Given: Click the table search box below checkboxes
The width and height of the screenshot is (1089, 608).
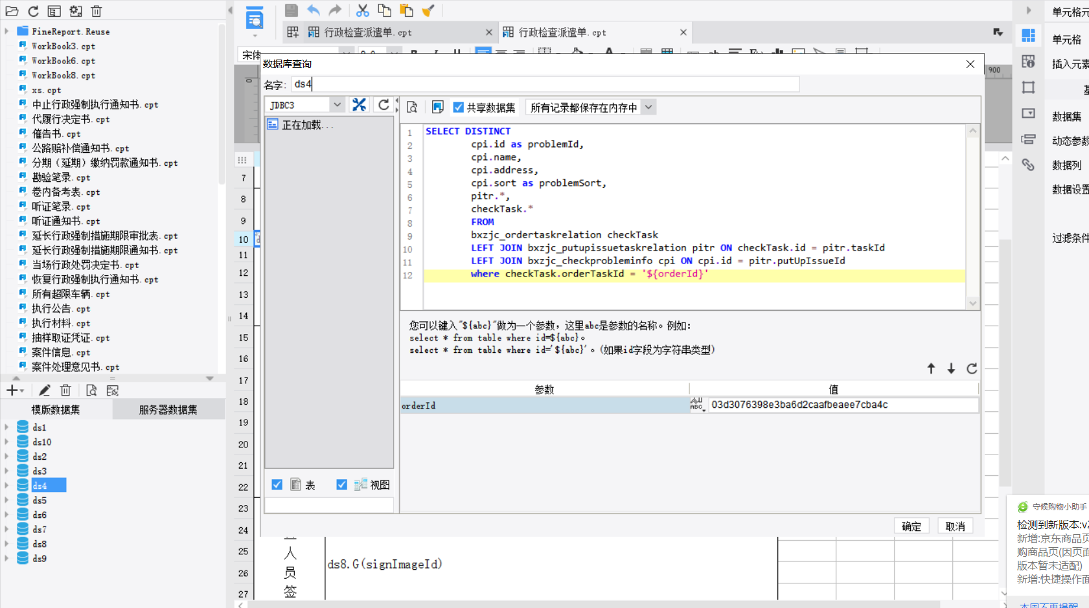Looking at the screenshot, I should click(x=329, y=505).
